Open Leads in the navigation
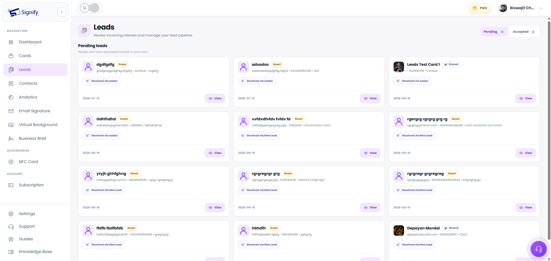 pos(35,70)
